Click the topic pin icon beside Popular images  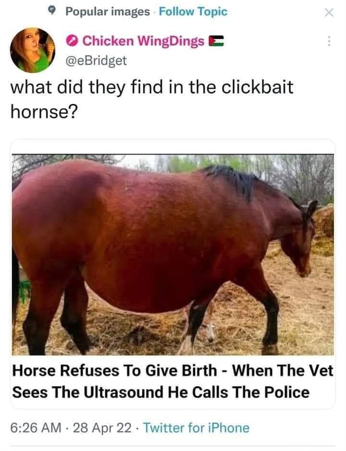[x=51, y=11]
